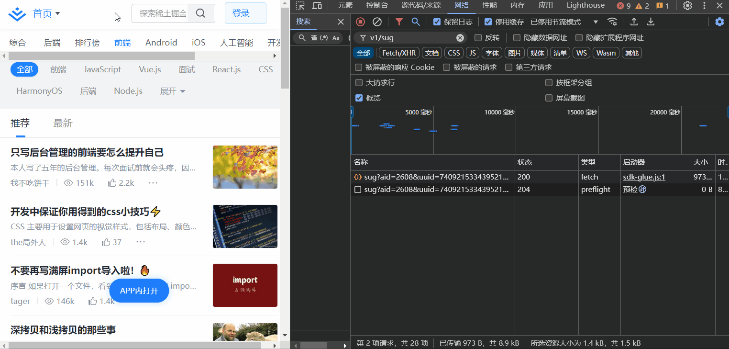
Task: Enable 大请求行 checkbox
Action: point(359,83)
